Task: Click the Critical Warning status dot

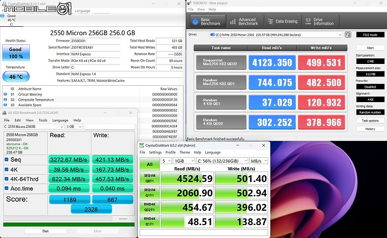Action: coord(5,94)
